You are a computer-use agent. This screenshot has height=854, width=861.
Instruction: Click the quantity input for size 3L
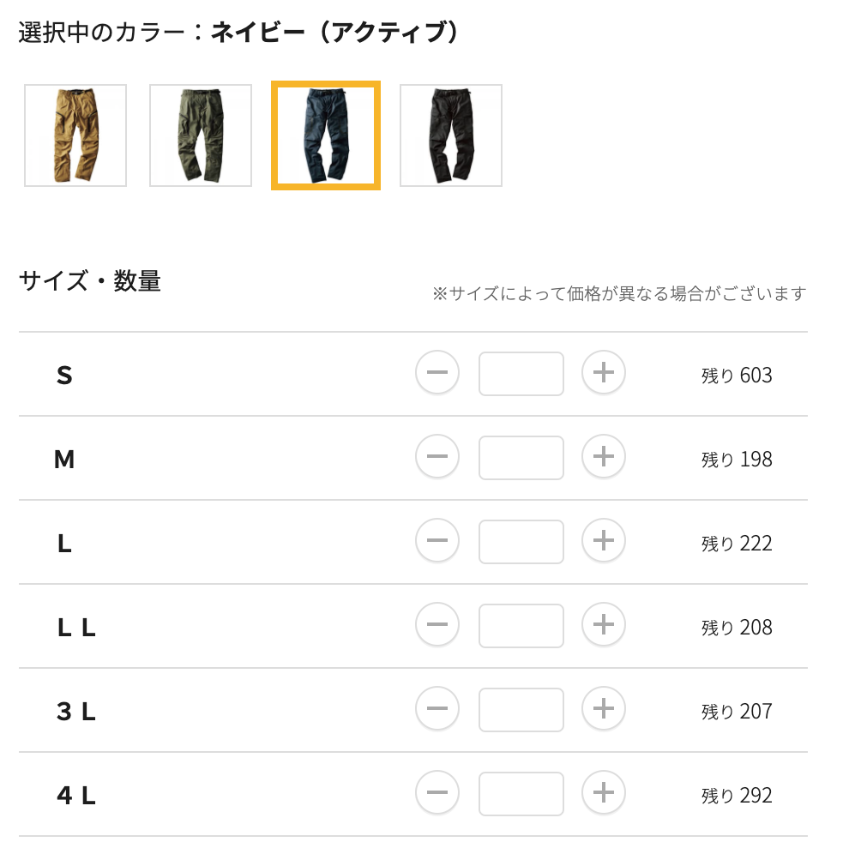(521, 709)
